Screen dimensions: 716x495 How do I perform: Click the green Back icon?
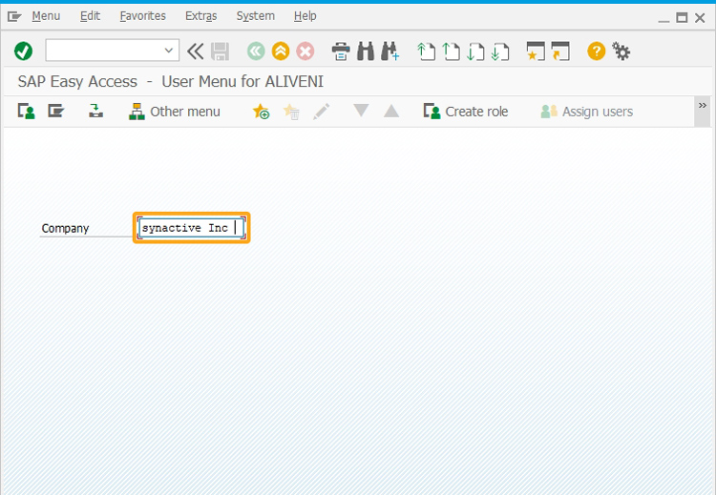[256, 52]
